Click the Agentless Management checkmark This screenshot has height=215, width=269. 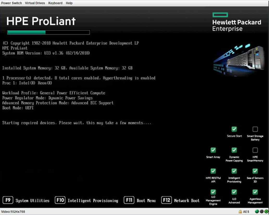[255, 192]
